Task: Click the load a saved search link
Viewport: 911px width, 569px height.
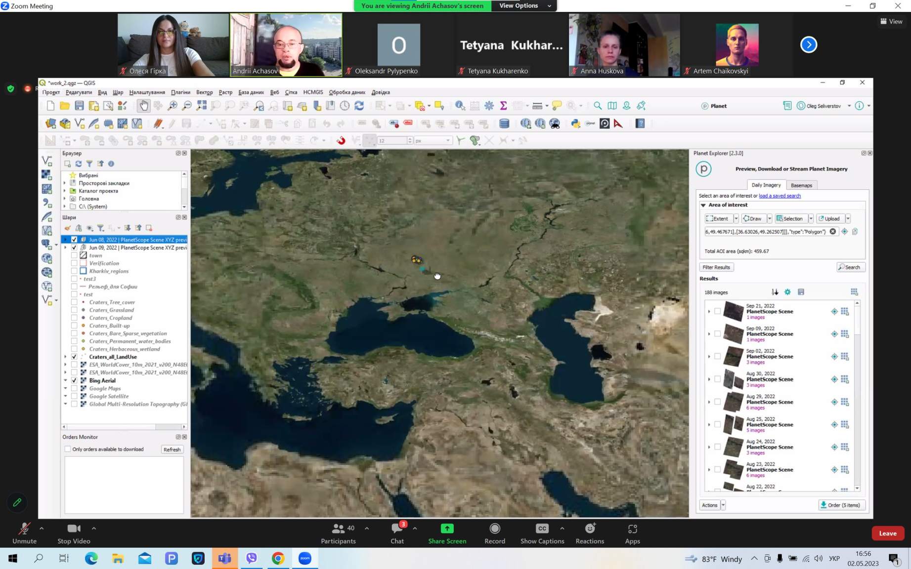Action: pyautogui.click(x=780, y=196)
